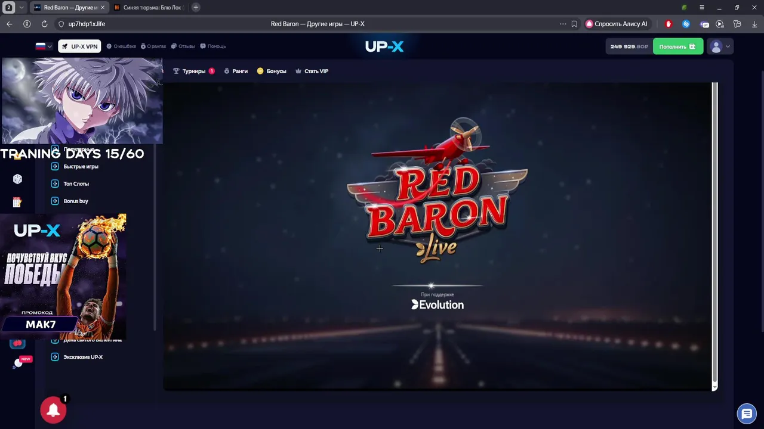Open О рангах link

pos(153,46)
